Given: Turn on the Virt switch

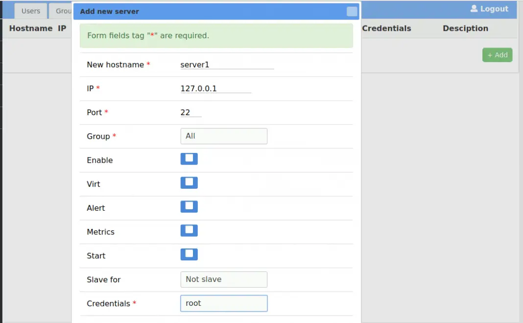Looking at the screenshot, I should [x=189, y=182].
